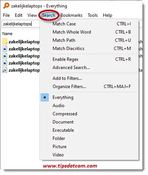Turn on Enable Regex

(89, 59)
